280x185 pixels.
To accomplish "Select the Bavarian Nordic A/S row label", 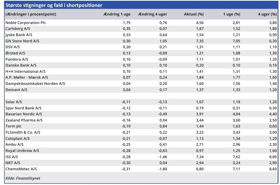I will coord(24,114).
